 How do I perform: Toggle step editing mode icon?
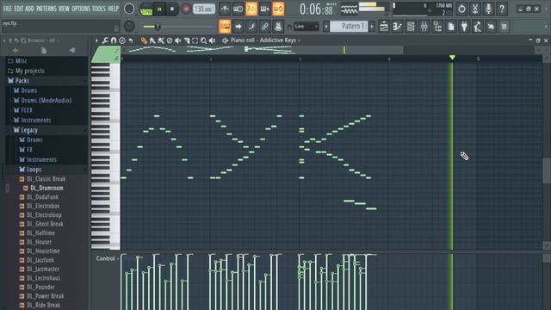pos(251,27)
